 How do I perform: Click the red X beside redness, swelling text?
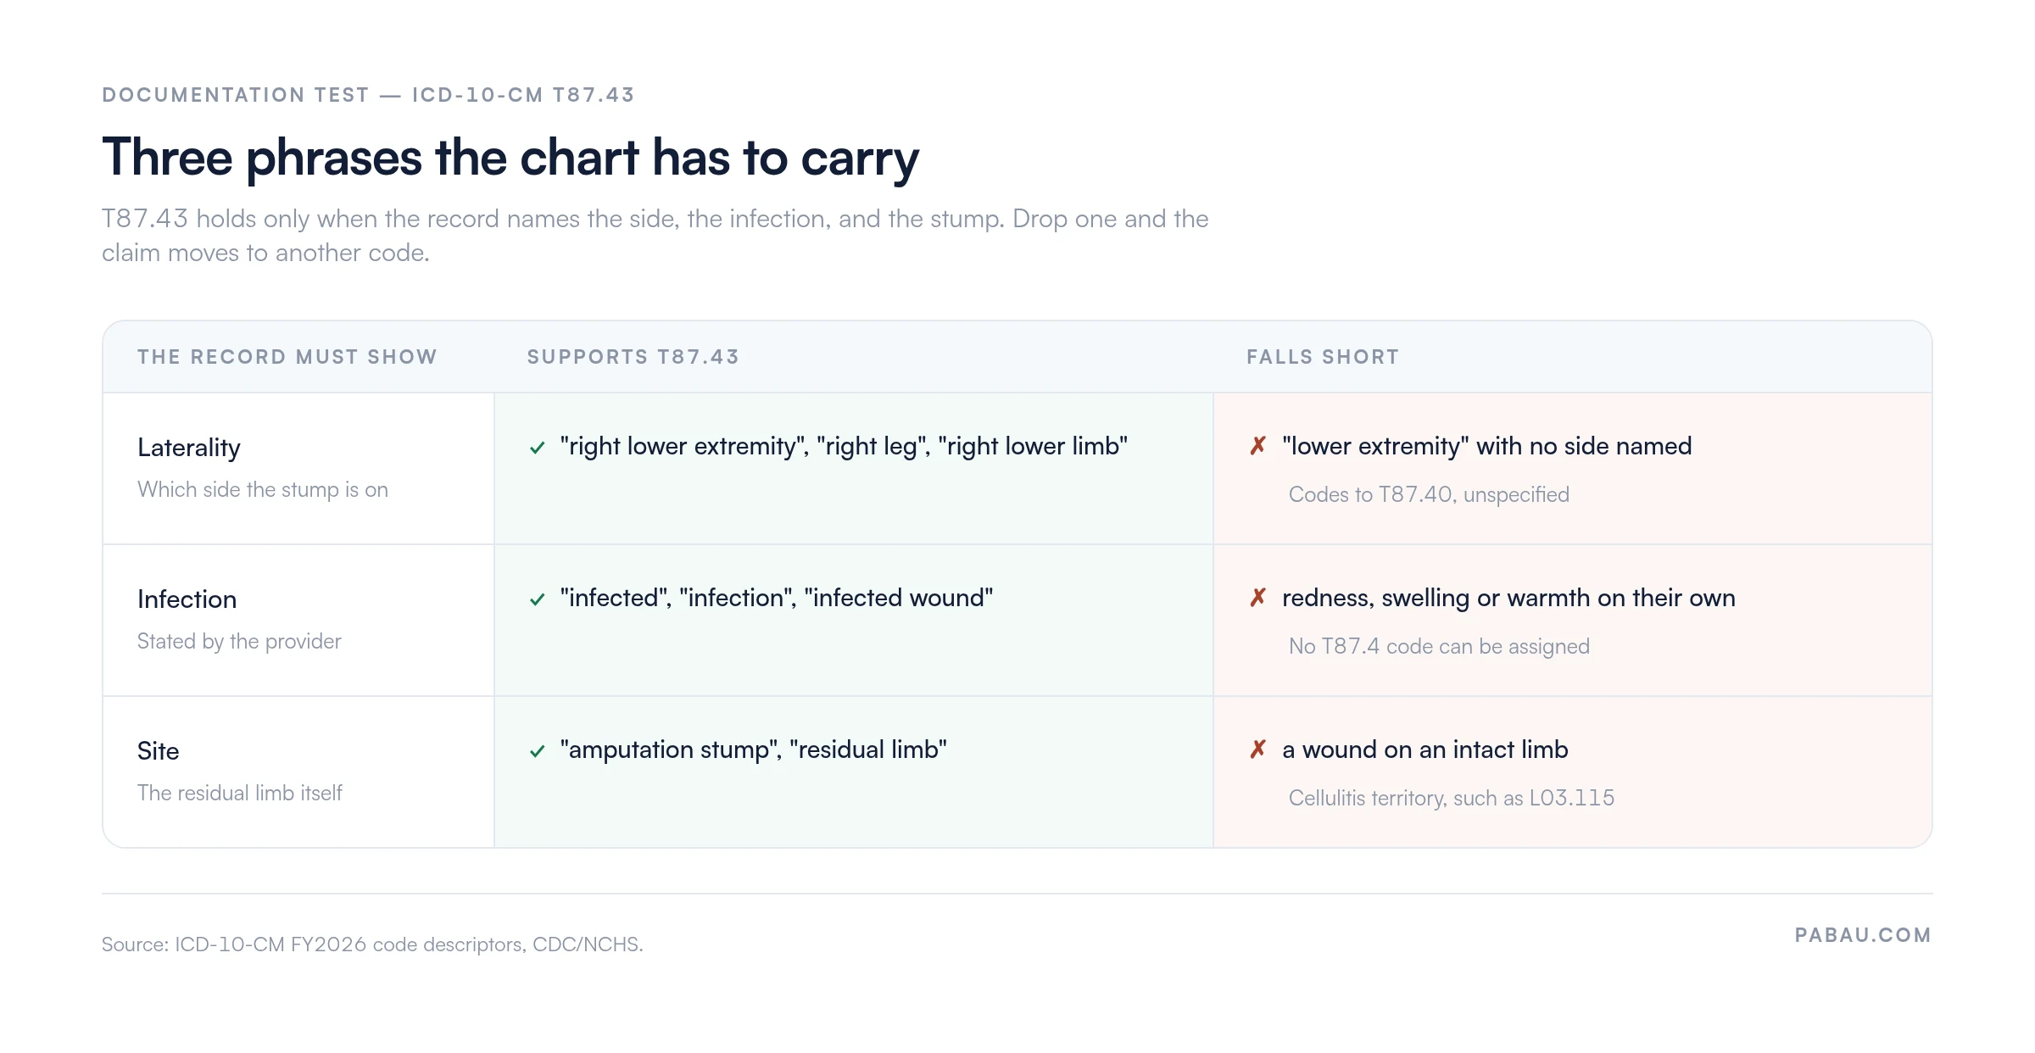(1257, 598)
